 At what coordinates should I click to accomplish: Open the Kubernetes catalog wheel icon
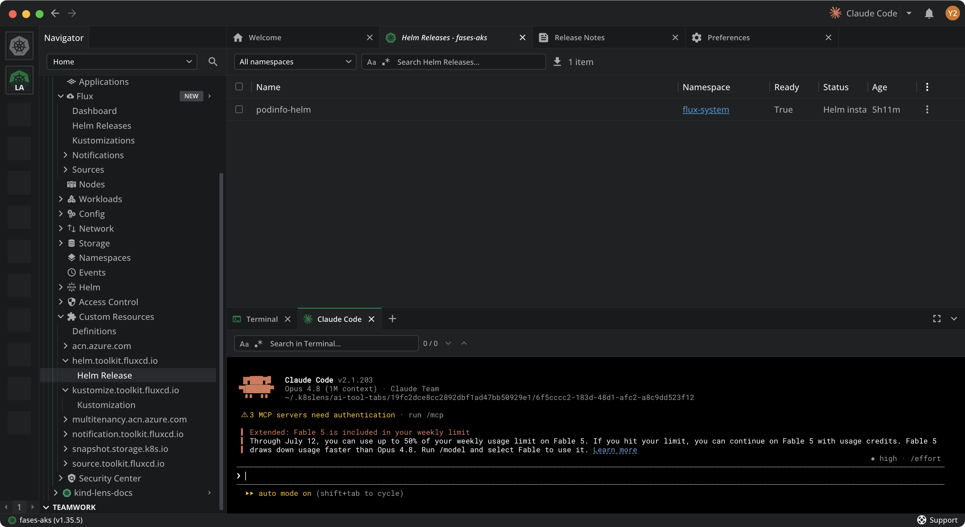click(19, 46)
